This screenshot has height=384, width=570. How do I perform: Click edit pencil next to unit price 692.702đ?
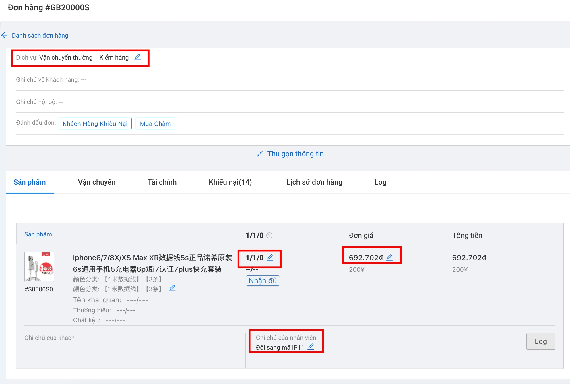pyautogui.click(x=389, y=257)
